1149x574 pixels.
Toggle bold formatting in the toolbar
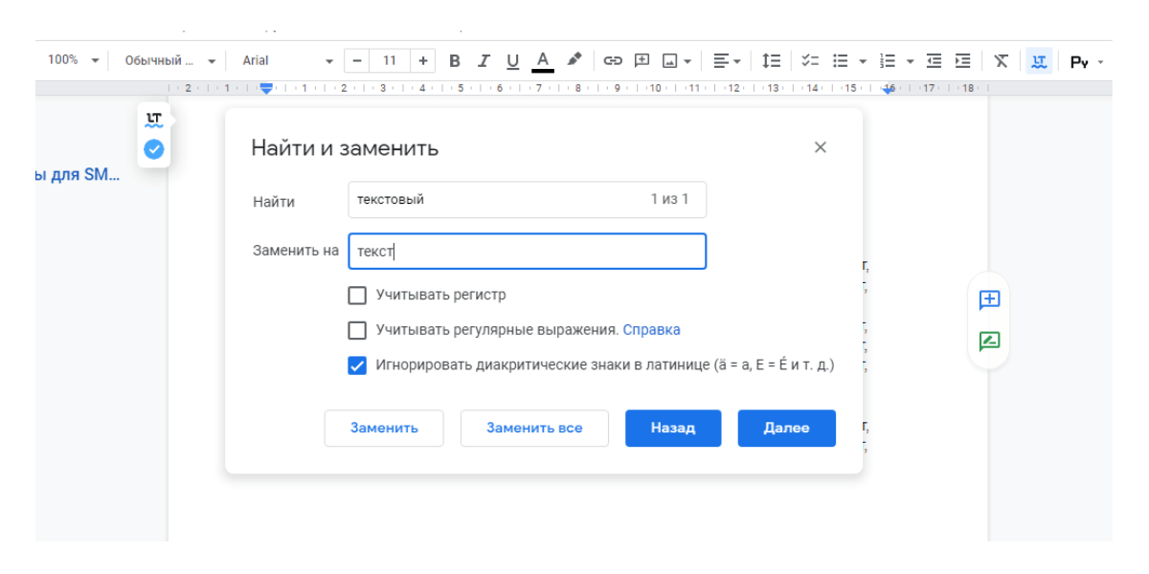click(455, 61)
